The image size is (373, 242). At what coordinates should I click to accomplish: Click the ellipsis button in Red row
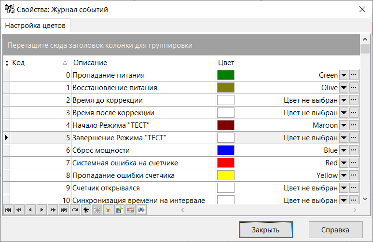(354, 163)
